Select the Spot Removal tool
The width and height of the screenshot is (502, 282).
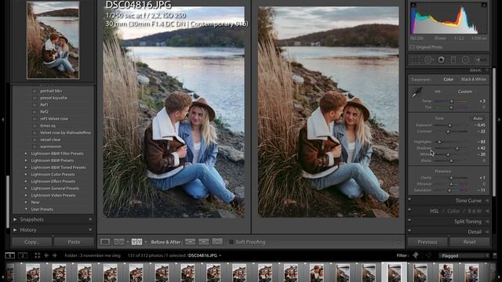click(x=428, y=60)
